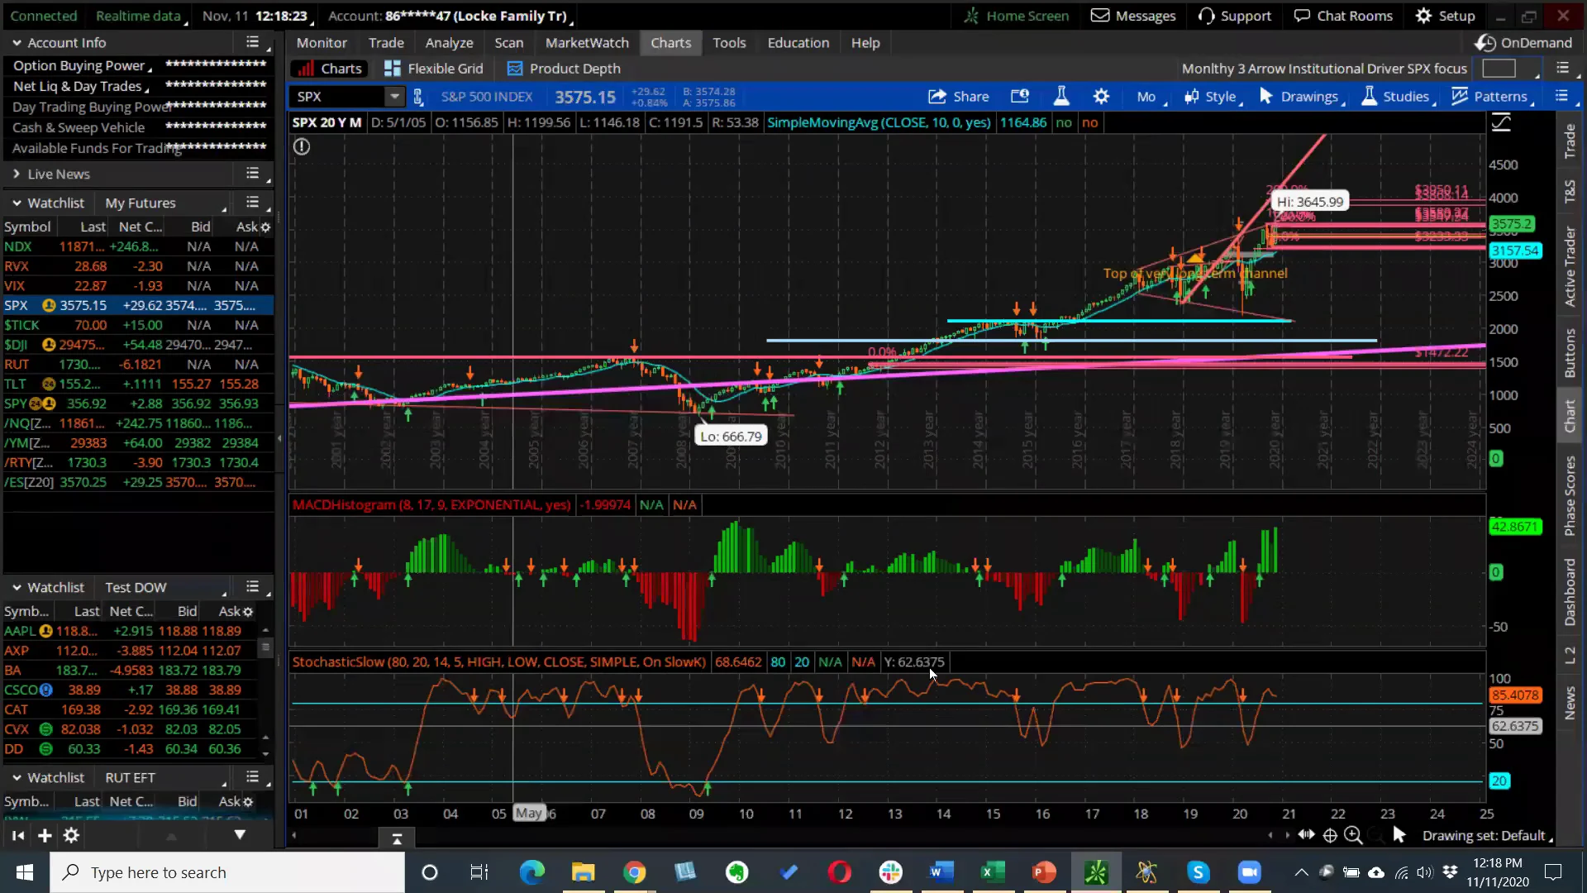Open the chart toolbar list menu icon

(1561, 96)
